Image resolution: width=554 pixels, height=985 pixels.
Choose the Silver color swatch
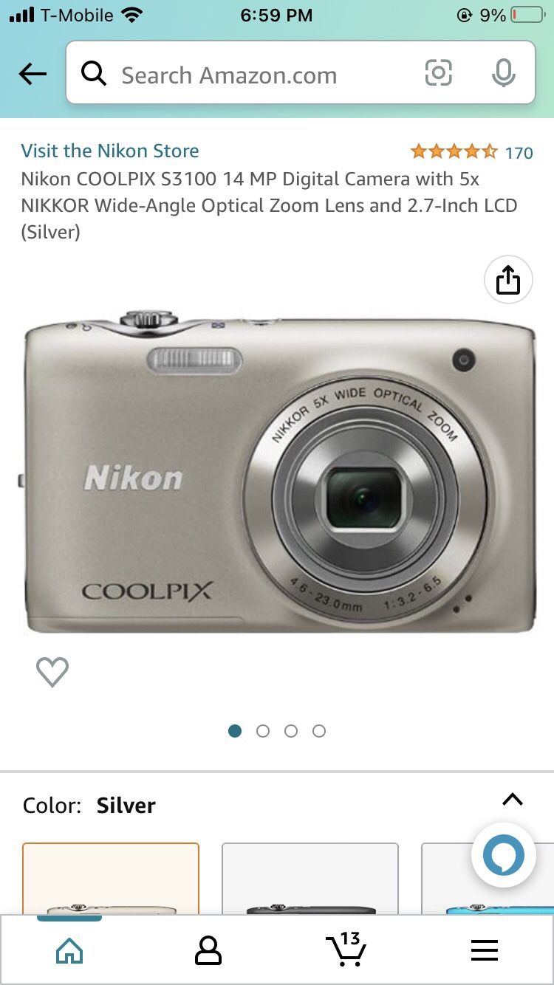(x=111, y=879)
